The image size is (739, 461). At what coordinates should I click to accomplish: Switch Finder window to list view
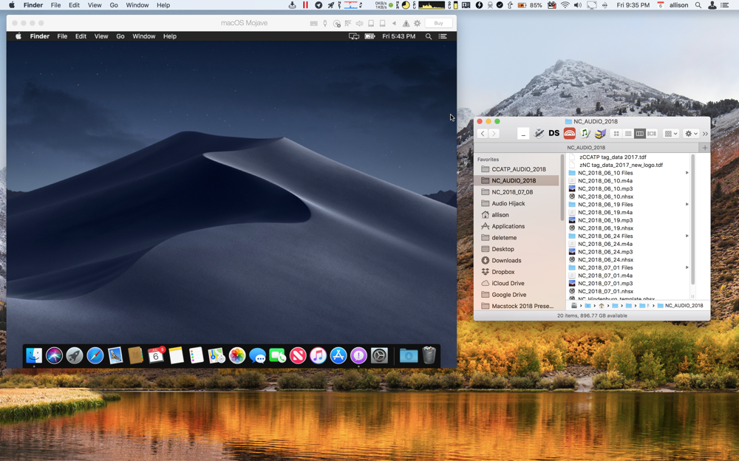627,134
